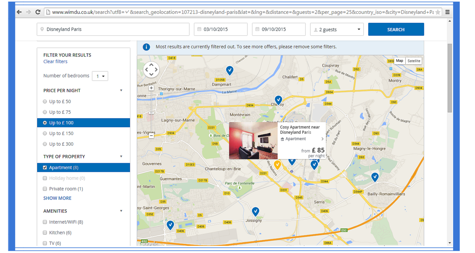Check the Private room (1) checkbox
Viewport: 475px width, 253px height.
click(x=45, y=189)
